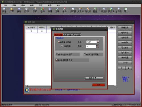142x107 pixels.
Task: Select the 启动时显示课表 radio button
Action: point(85,54)
